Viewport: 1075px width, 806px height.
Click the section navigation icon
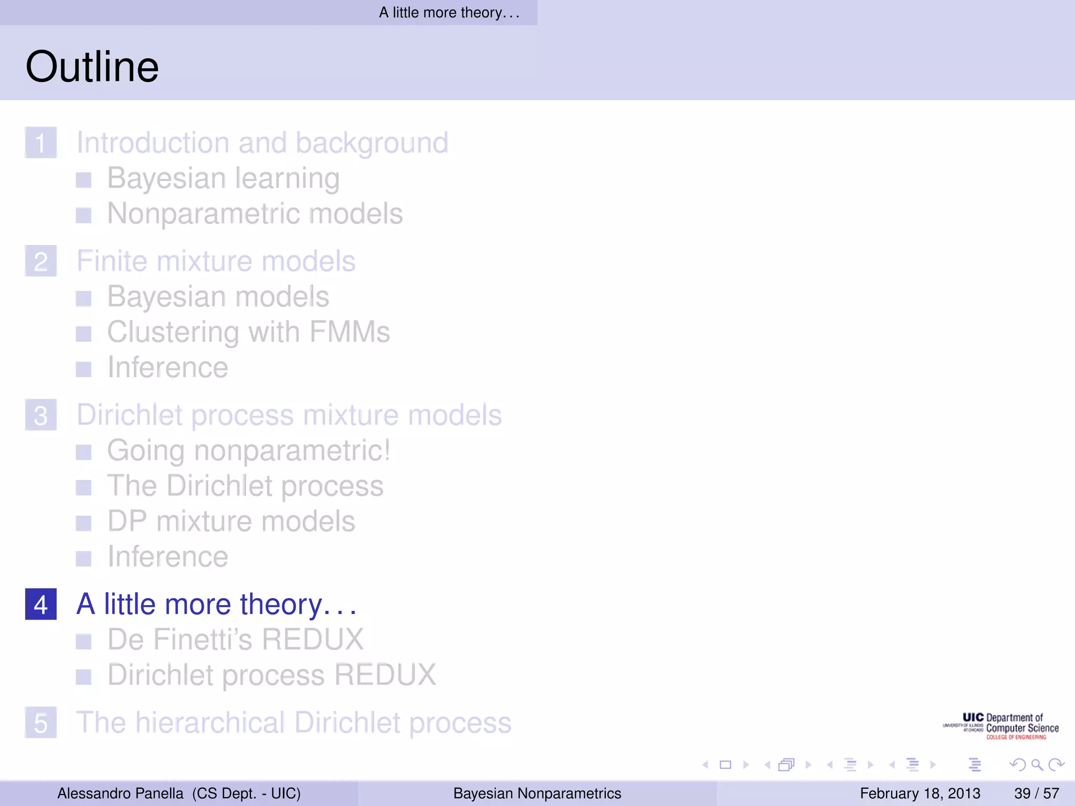[x=913, y=765]
